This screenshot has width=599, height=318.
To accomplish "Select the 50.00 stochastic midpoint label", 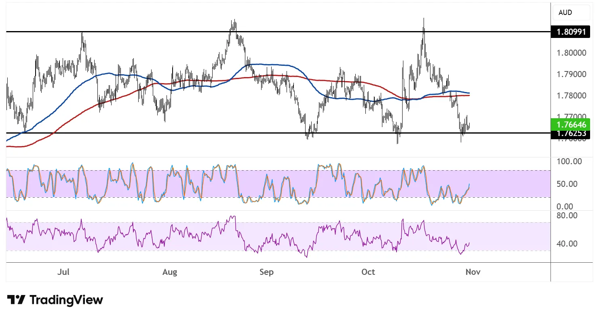I will (x=570, y=184).
